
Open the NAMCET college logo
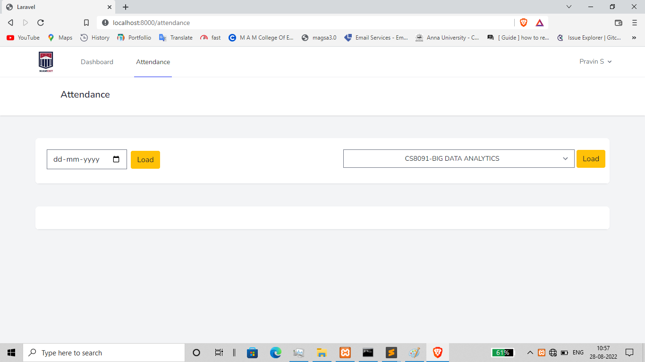(x=45, y=61)
